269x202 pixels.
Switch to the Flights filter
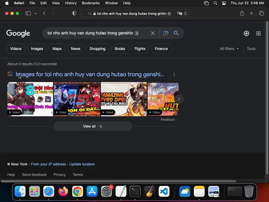(140, 49)
